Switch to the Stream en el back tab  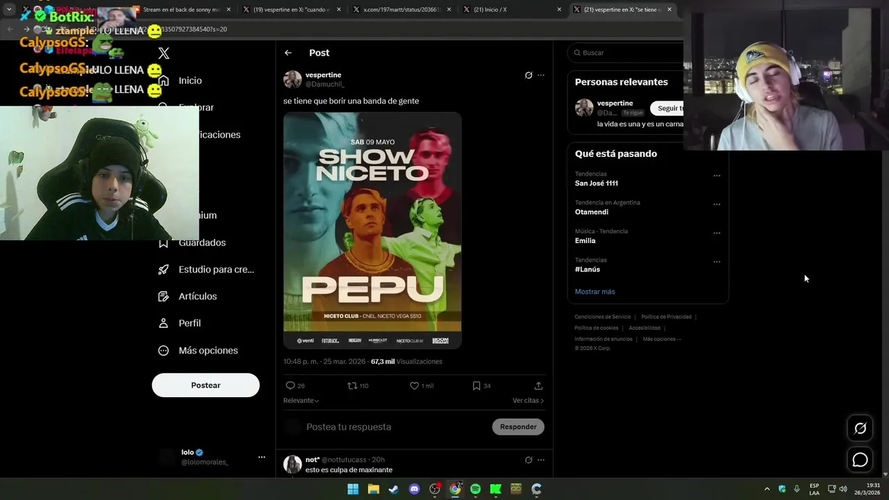point(181,10)
